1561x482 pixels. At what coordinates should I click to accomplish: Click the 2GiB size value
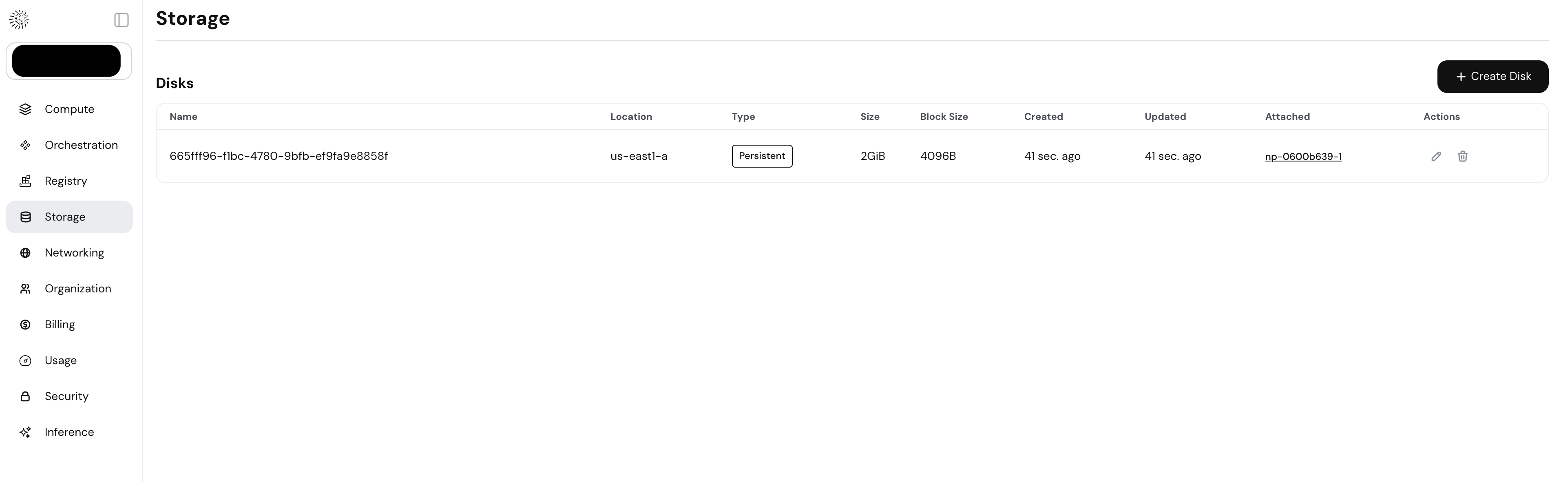873,156
